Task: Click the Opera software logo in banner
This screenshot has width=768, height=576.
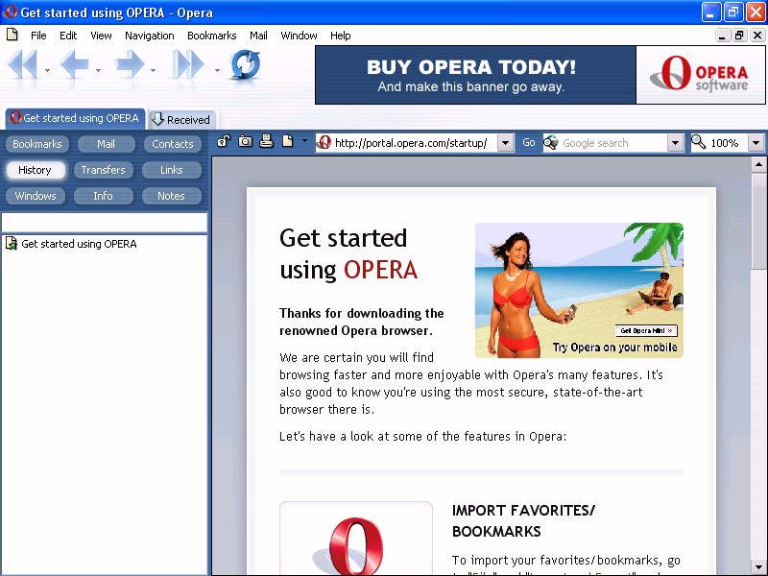Action: pyautogui.click(x=701, y=75)
